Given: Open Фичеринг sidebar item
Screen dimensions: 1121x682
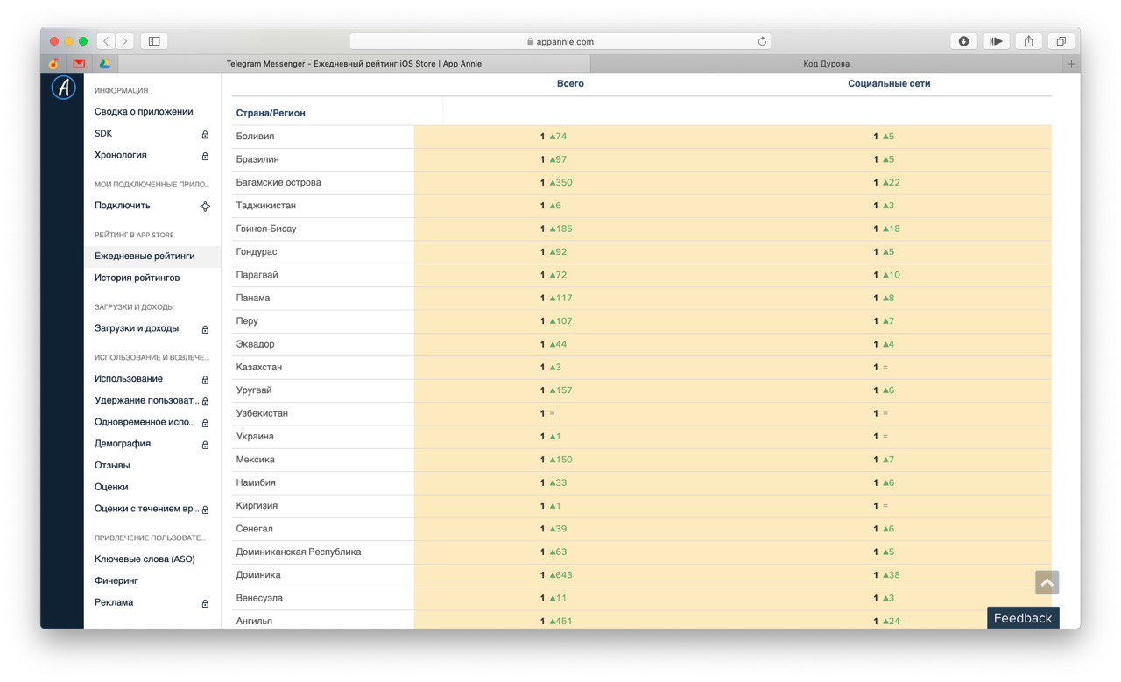Looking at the screenshot, I should tap(116, 580).
